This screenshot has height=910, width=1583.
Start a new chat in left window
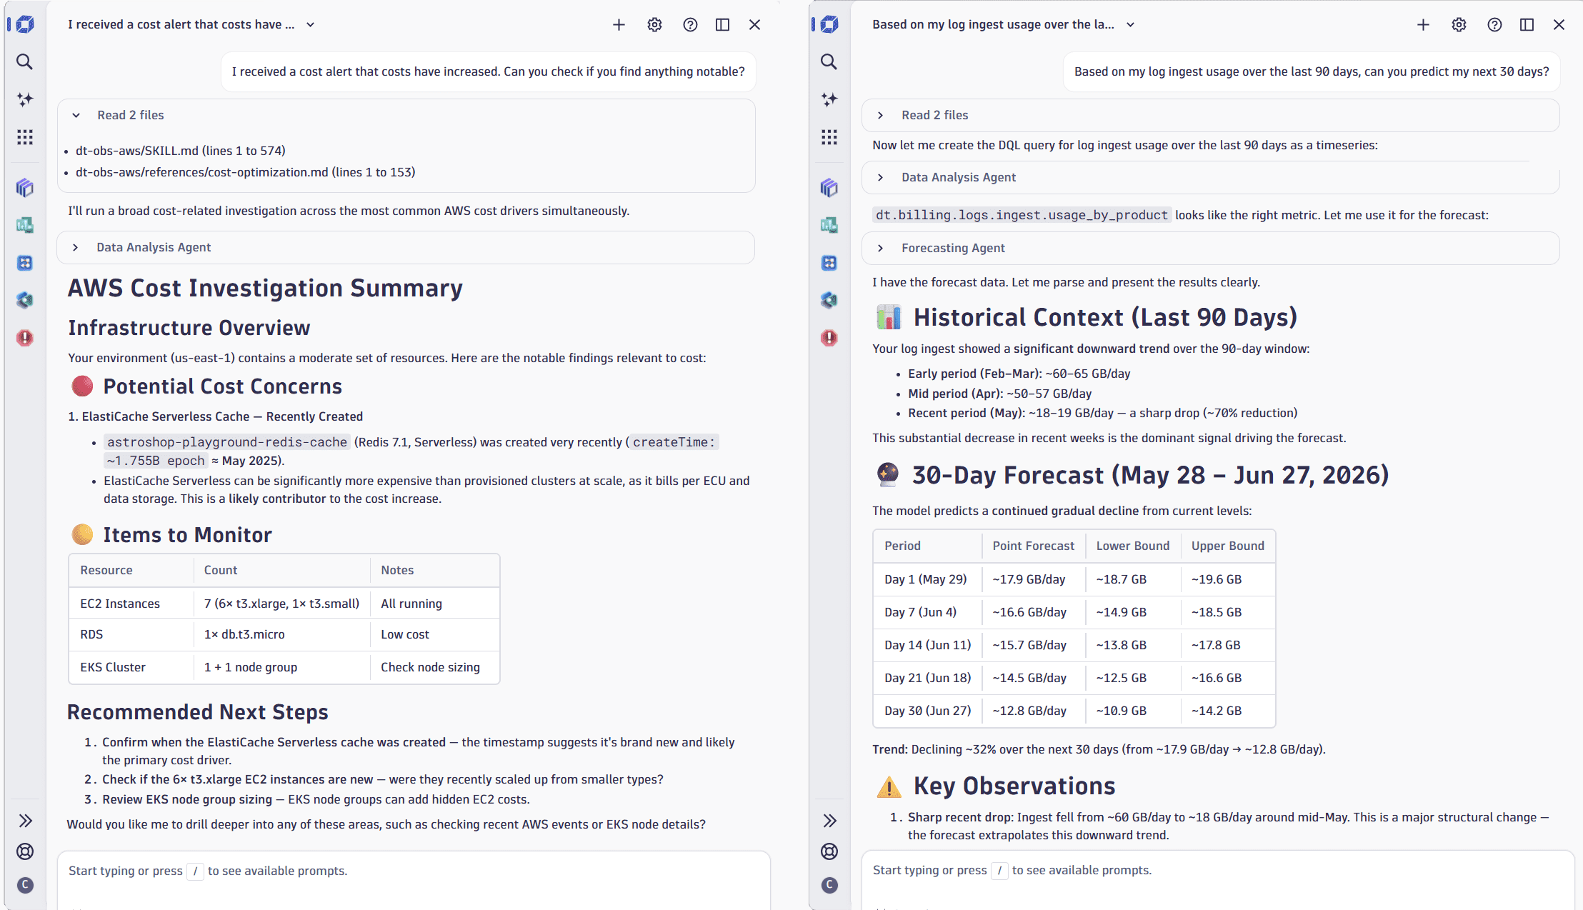[x=619, y=24]
